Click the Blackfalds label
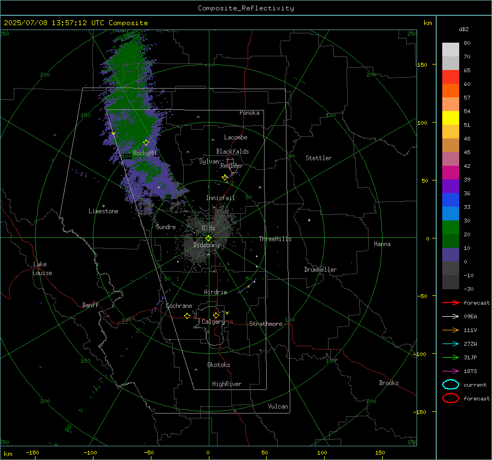The image size is (492, 460). [232, 152]
